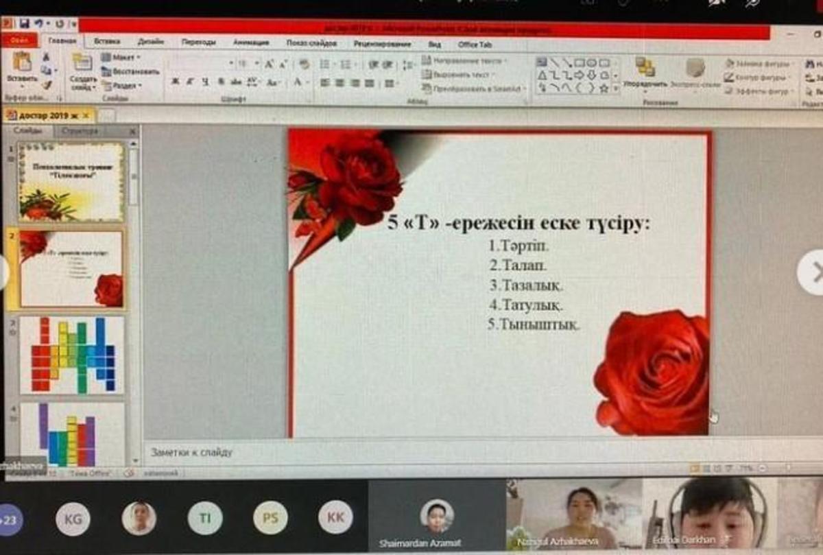
Task: Select the first slide thumbnail
Action: click(72, 181)
